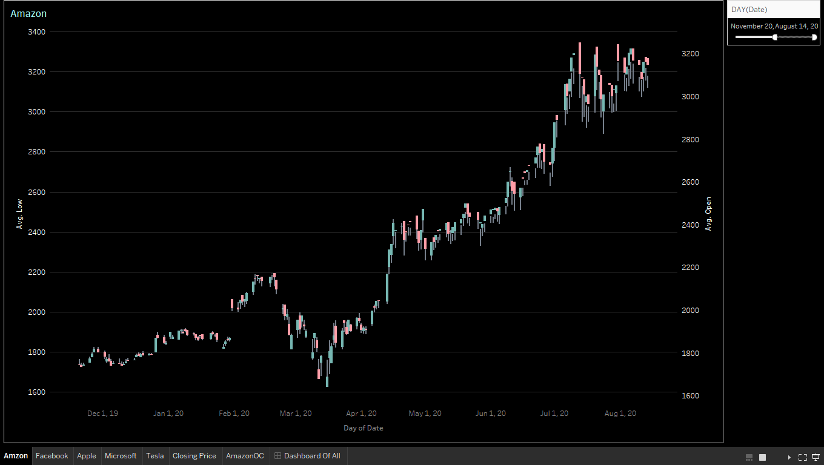Click the November 20 start date field
This screenshot has height=465, width=824.
click(x=752, y=26)
